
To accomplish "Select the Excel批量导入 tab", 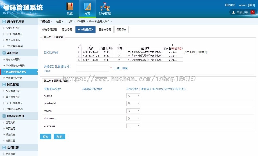I will pyautogui.click(x=85, y=30).
